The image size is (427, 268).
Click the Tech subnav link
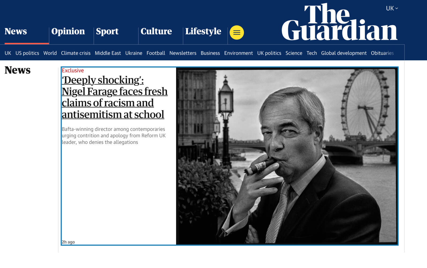click(x=312, y=53)
